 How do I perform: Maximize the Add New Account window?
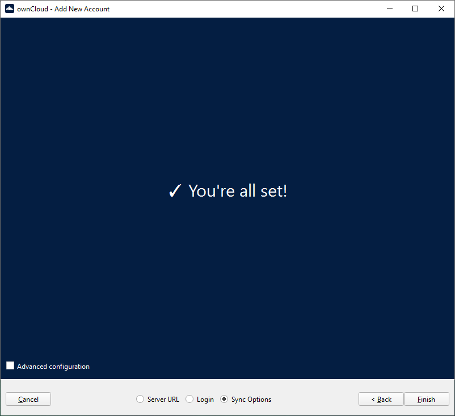tap(415, 9)
